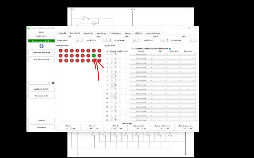Click the green active button indicator 15
The height and width of the screenshot is (158, 254).
94,56
